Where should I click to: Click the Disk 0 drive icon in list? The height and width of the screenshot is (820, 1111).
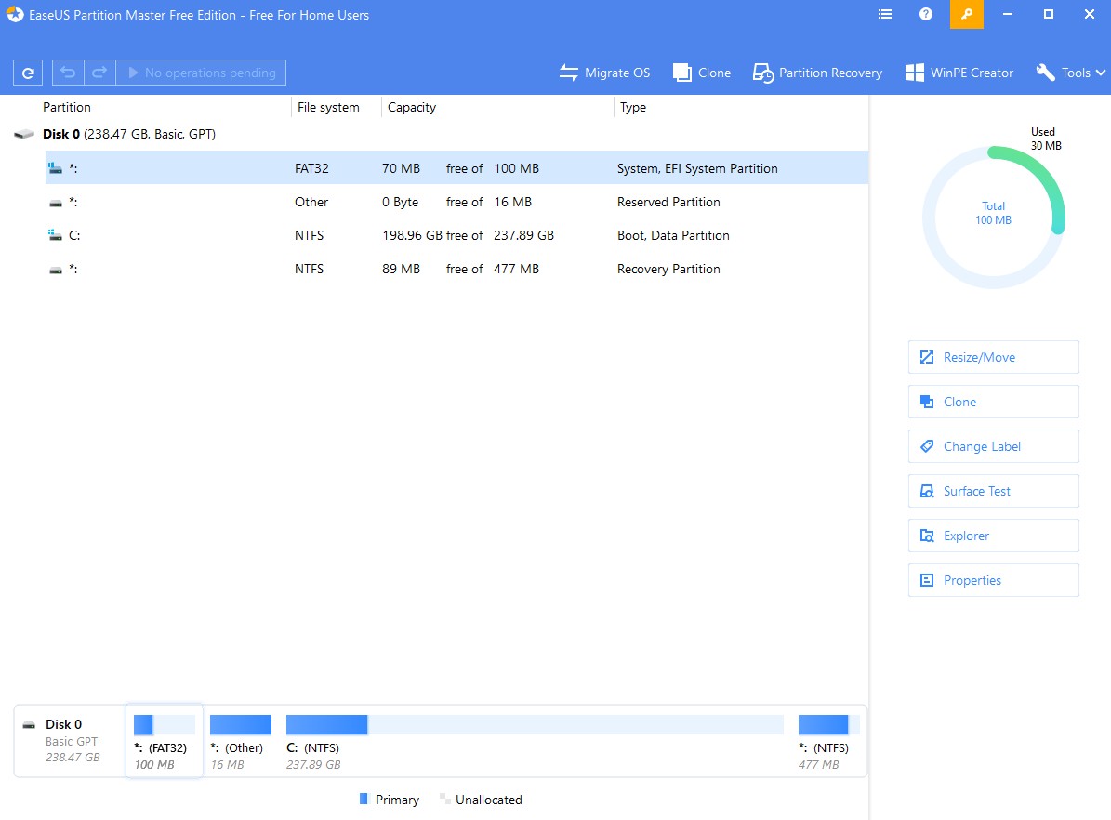click(24, 134)
